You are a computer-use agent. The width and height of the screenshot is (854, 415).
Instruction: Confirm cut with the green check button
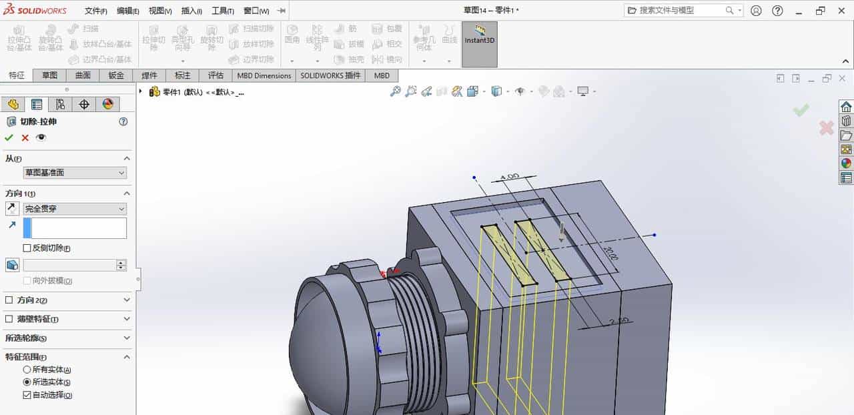(x=9, y=137)
